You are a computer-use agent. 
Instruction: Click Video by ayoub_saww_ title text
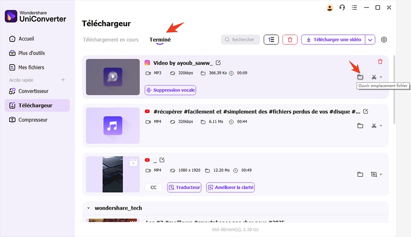(x=183, y=63)
